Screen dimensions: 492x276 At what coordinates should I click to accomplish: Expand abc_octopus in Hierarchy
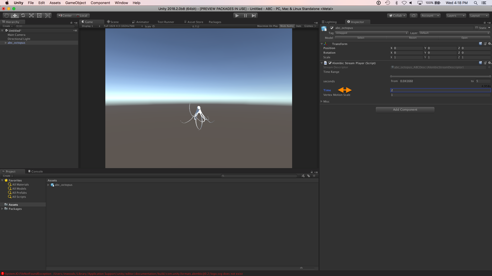click(x=6, y=43)
